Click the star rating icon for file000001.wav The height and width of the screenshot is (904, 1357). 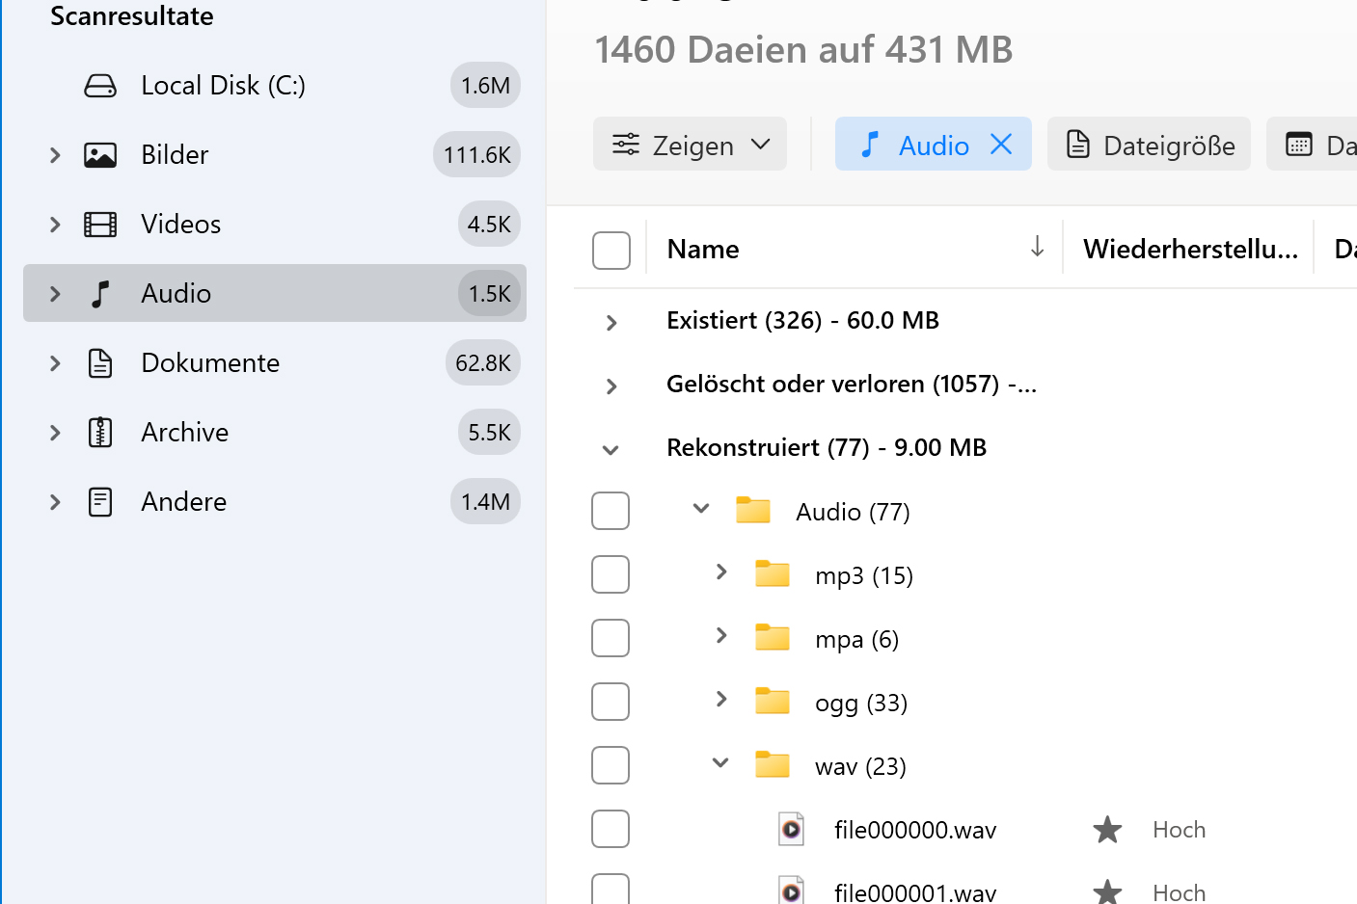coord(1107,892)
